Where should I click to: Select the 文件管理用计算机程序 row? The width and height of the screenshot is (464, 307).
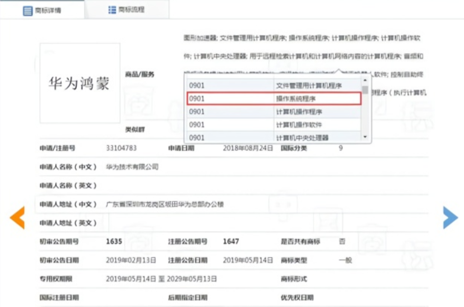point(274,85)
